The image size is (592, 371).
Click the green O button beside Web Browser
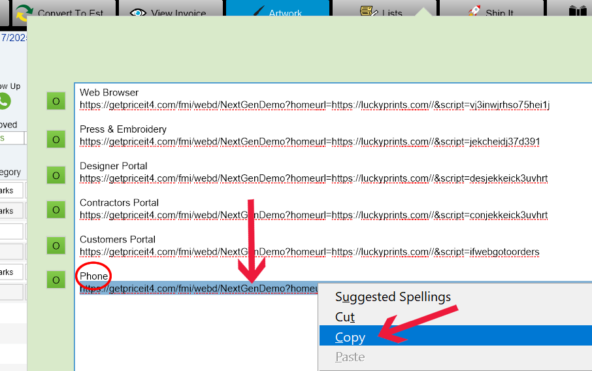pos(56,101)
